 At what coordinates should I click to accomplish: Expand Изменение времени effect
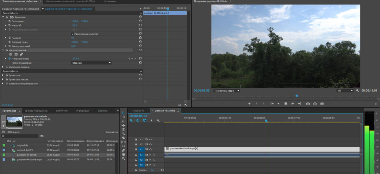(3, 67)
